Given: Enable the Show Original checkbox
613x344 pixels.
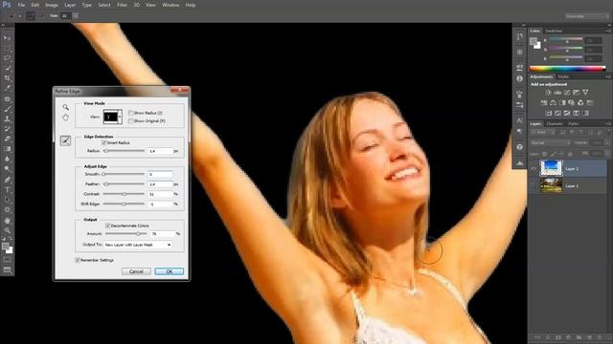Looking at the screenshot, I should (x=131, y=121).
